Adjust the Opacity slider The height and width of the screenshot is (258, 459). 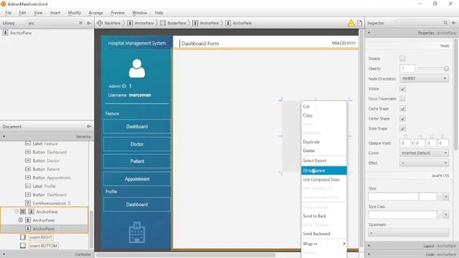pyautogui.click(x=433, y=69)
